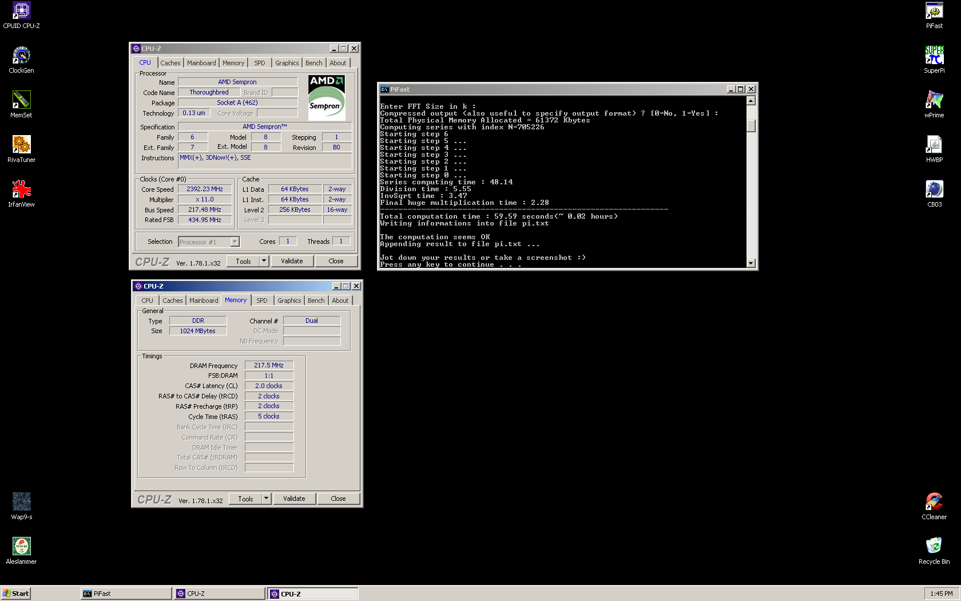Select SPD tab in lower CPU-Z window
961x601 pixels.
click(x=262, y=300)
